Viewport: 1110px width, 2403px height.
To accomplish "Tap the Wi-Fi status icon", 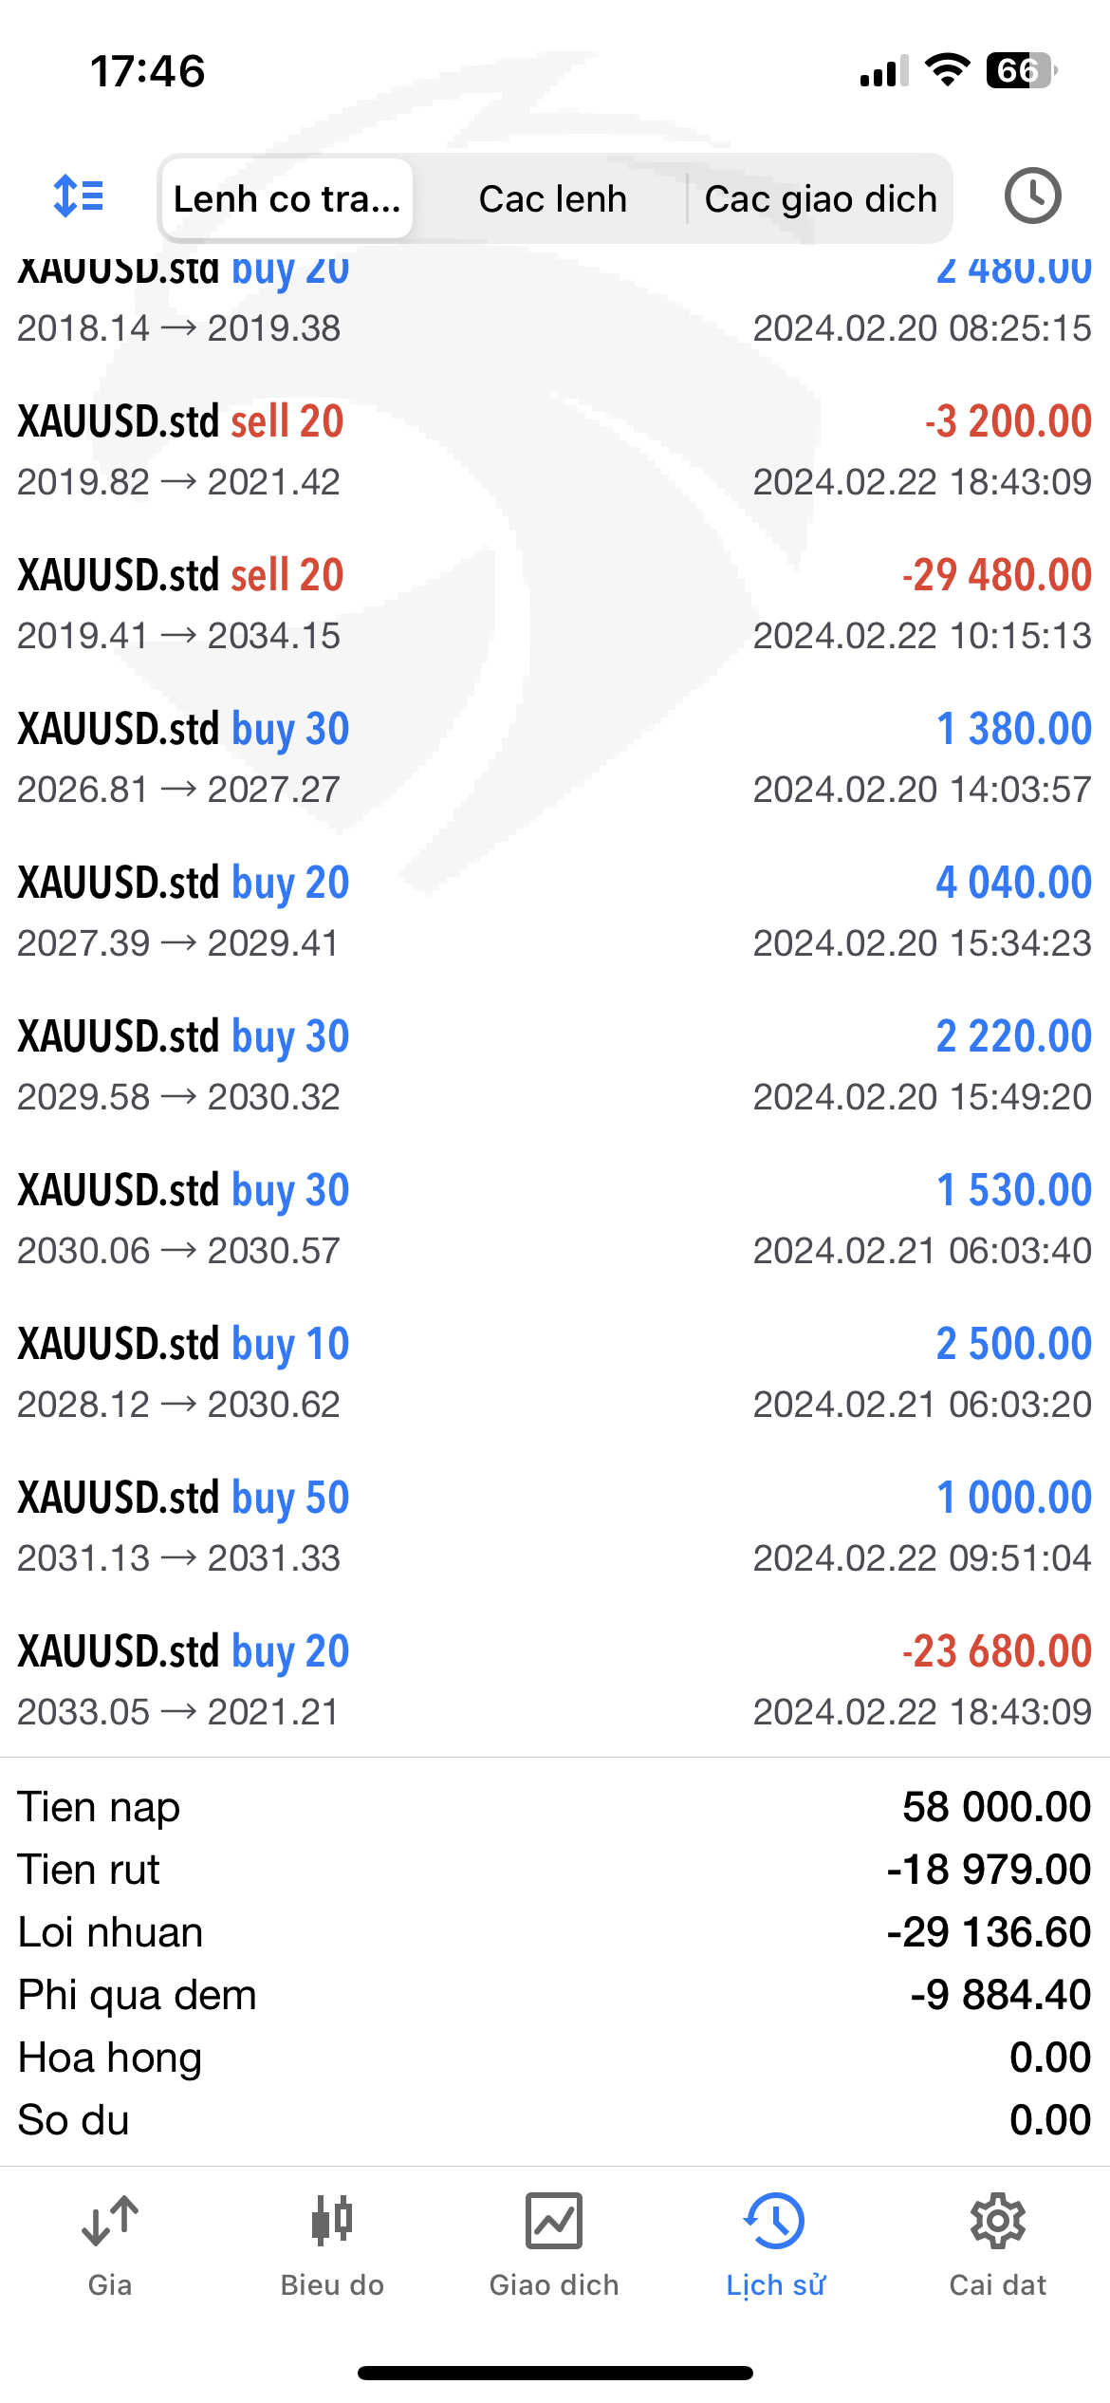I will (x=947, y=70).
